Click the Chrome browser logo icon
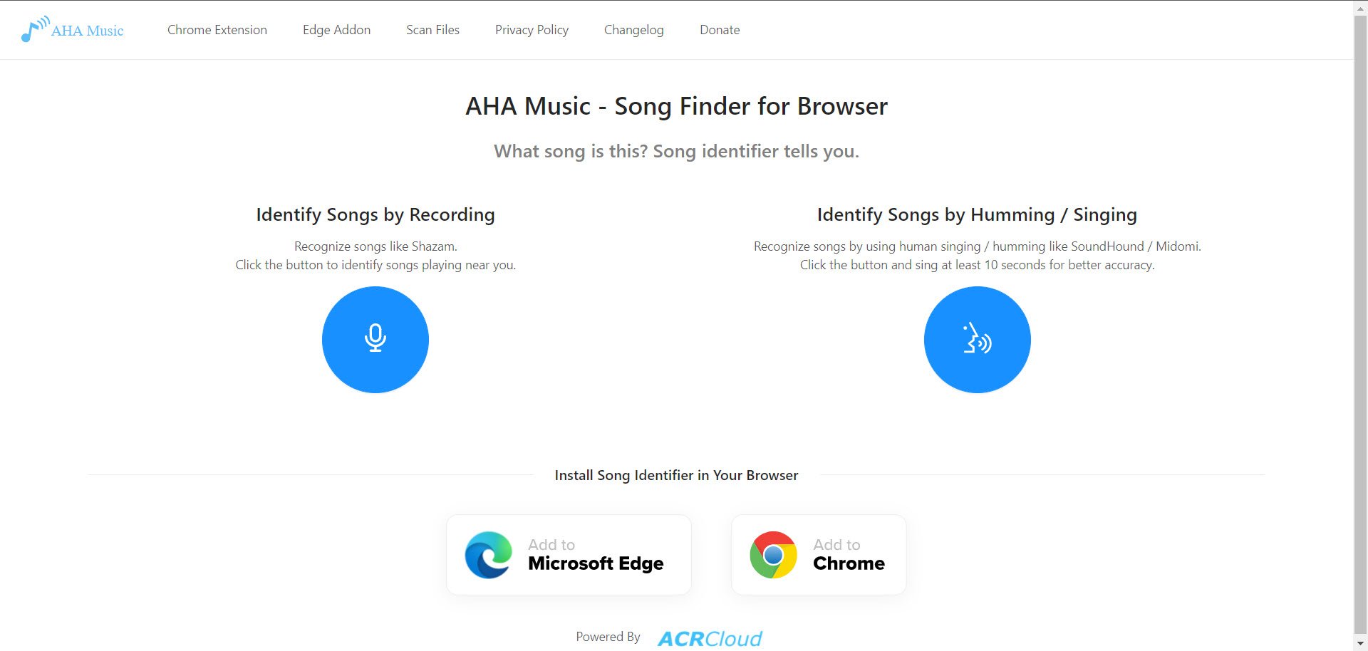 [772, 555]
